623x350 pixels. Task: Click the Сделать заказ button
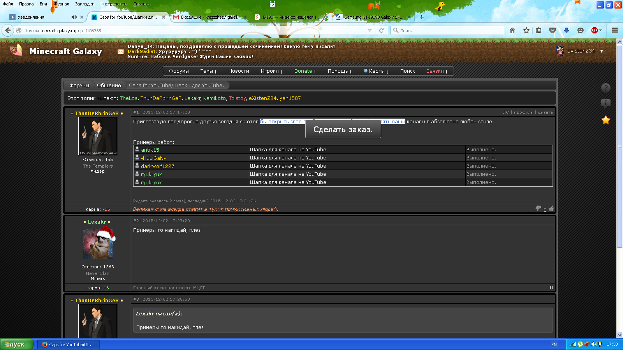[x=343, y=129]
